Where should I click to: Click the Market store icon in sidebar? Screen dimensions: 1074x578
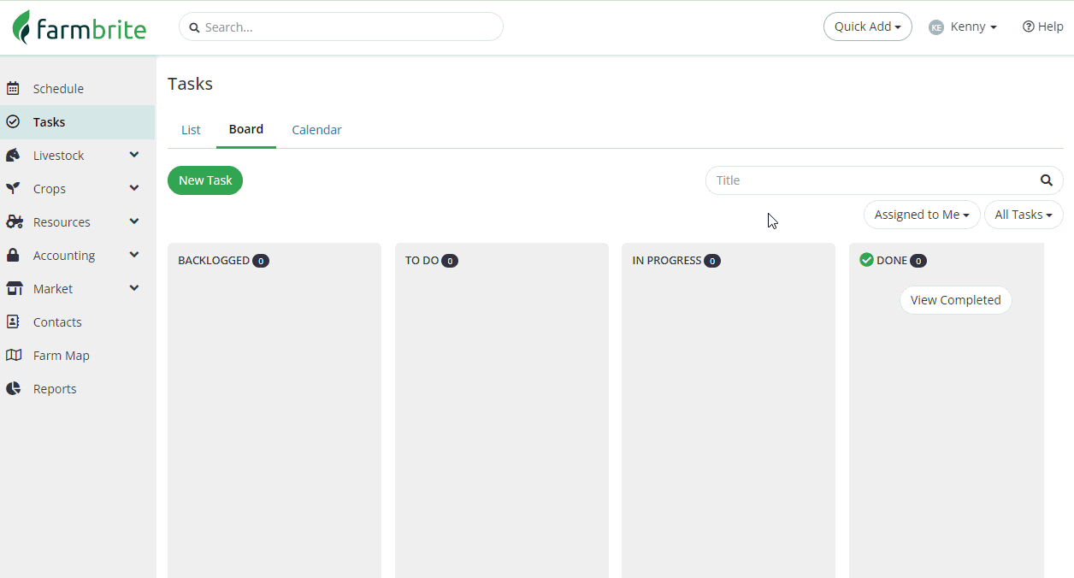14,289
